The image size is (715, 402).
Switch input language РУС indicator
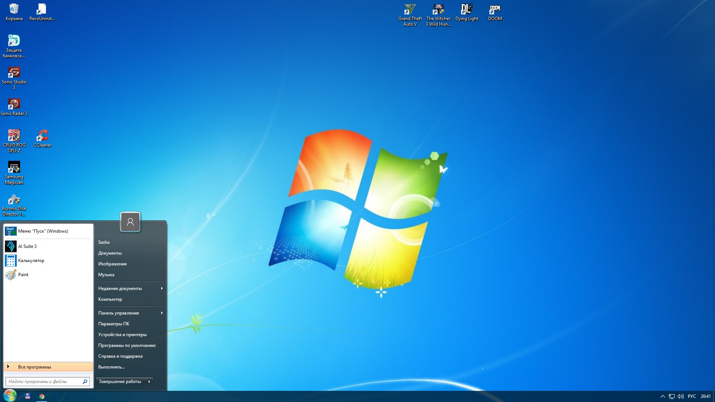coord(692,396)
